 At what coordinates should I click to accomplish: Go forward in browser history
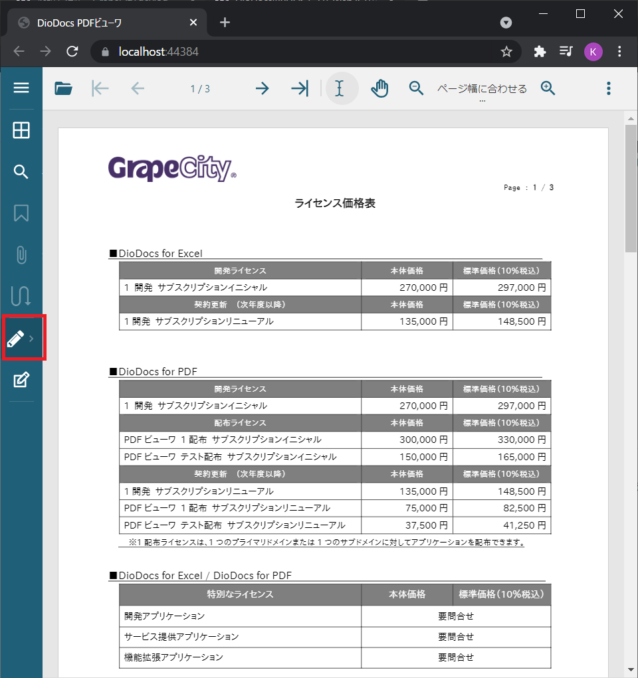pos(45,51)
